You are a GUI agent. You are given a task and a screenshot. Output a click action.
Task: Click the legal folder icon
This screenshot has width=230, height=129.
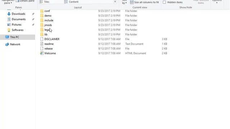pyautogui.click(x=42, y=30)
